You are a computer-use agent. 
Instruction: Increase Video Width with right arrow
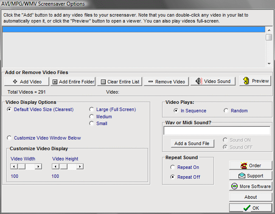pos(38,166)
